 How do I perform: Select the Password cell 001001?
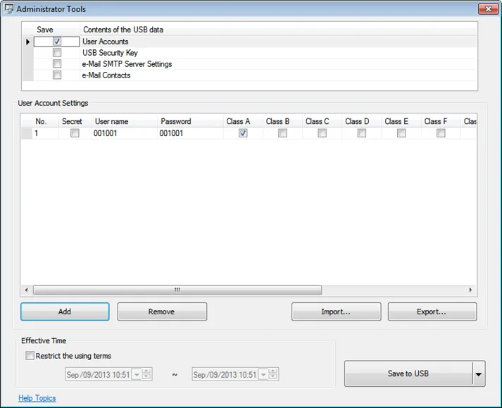point(190,133)
